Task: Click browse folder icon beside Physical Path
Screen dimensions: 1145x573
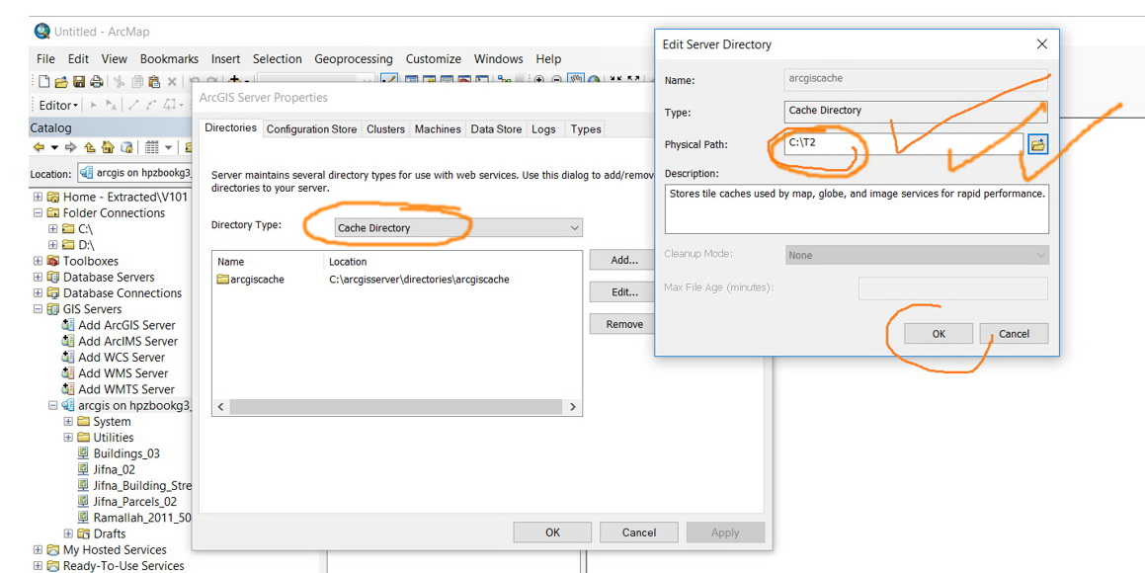Action: (x=1037, y=144)
